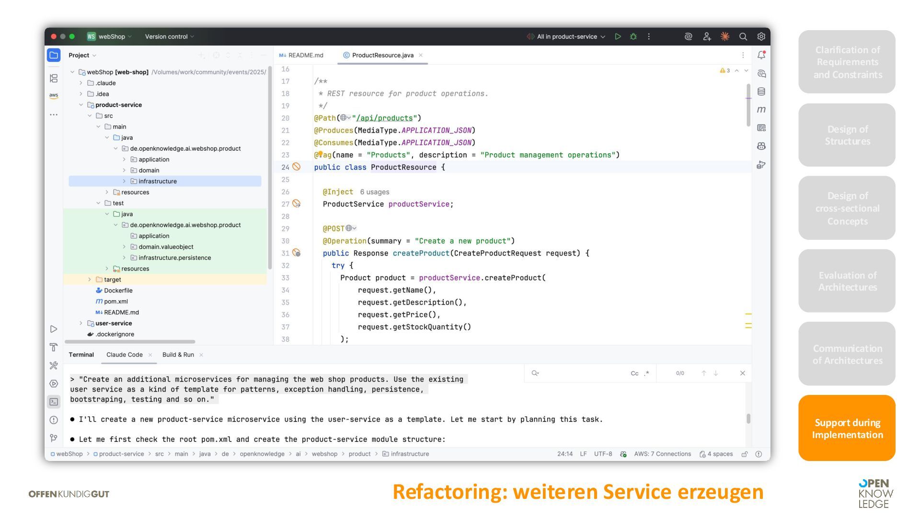Image resolution: width=920 pixels, height=517 pixels.
Task: Open the AWS Toolkit sidebar icon
Action: (x=54, y=96)
